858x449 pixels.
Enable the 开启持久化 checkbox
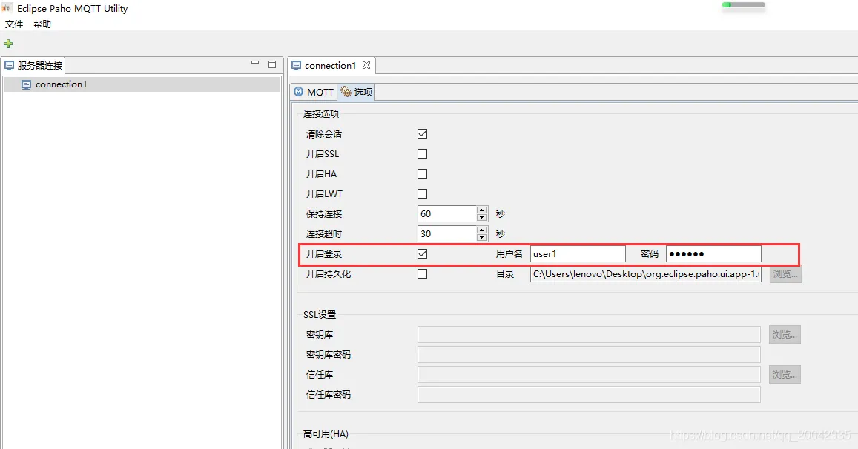click(423, 274)
